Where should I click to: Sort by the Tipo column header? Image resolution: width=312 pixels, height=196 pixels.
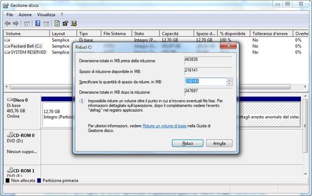tap(89, 33)
